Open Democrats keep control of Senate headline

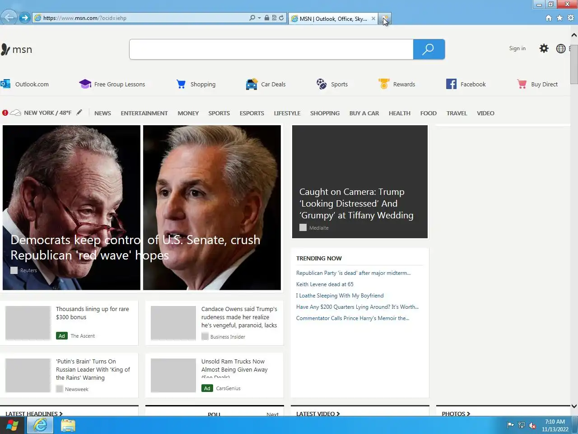coord(135,247)
